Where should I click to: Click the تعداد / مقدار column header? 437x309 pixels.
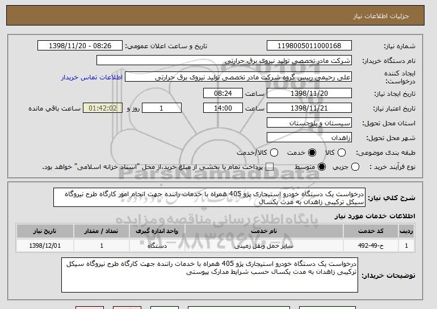(x=101, y=231)
